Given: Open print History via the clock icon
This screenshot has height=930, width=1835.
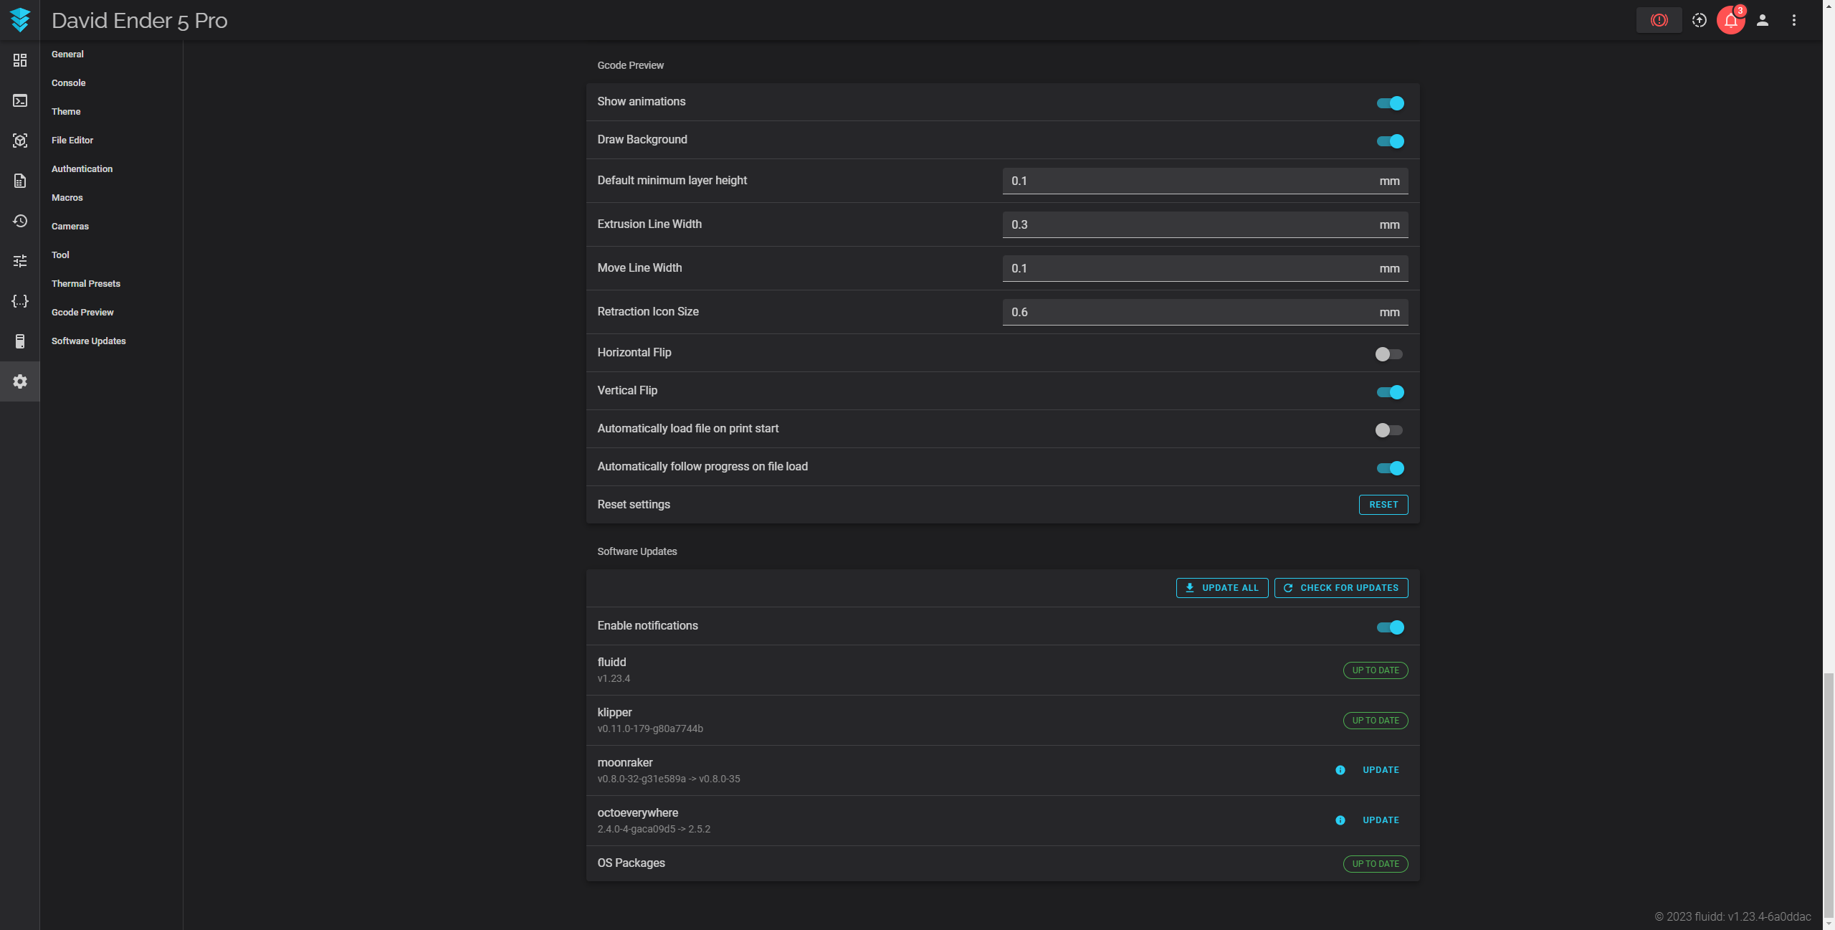Looking at the screenshot, I should [19, 221].
